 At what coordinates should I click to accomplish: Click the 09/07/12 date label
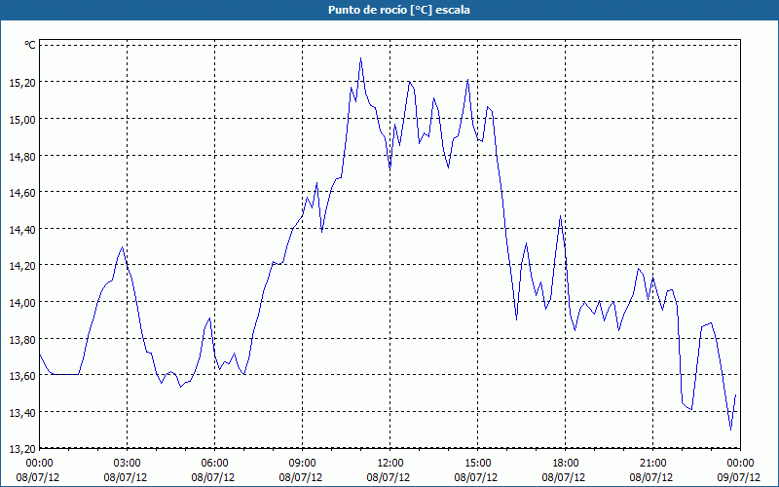[739, 477]
